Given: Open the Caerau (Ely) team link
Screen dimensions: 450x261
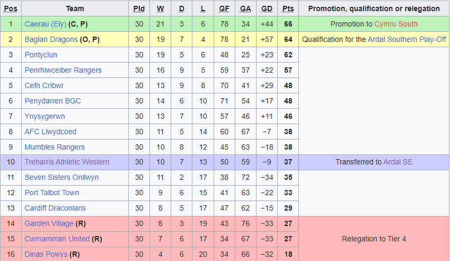Looking at the screenshot, I should [x=46, y=24].
